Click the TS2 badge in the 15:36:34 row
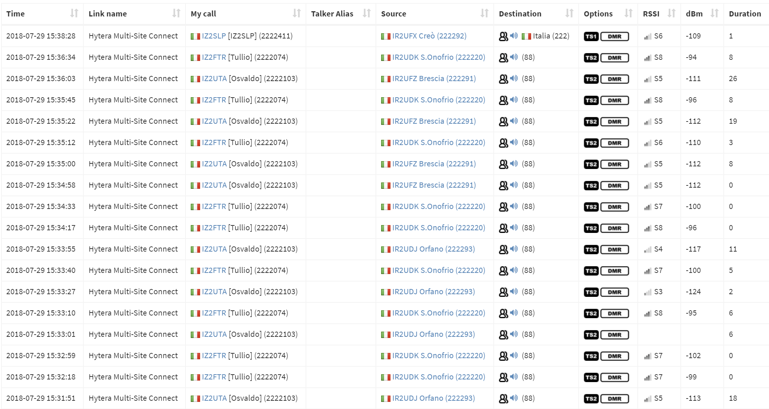769x409 pixels. coord(591,58)
